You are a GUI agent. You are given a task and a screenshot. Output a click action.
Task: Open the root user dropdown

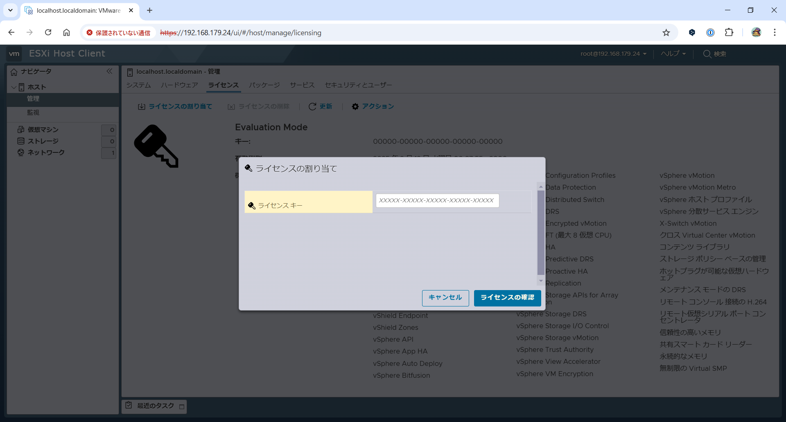[x=613, y=54]
